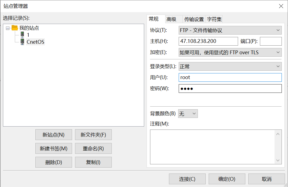Click the 密码 password field
Image resolution: width=288 pixels, height=187 pixels.
(x=230, y=89)
